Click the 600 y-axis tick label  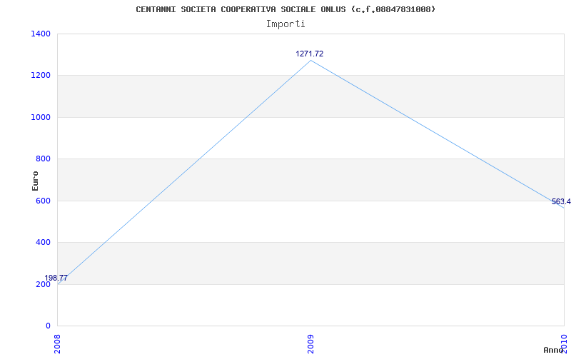43,201
